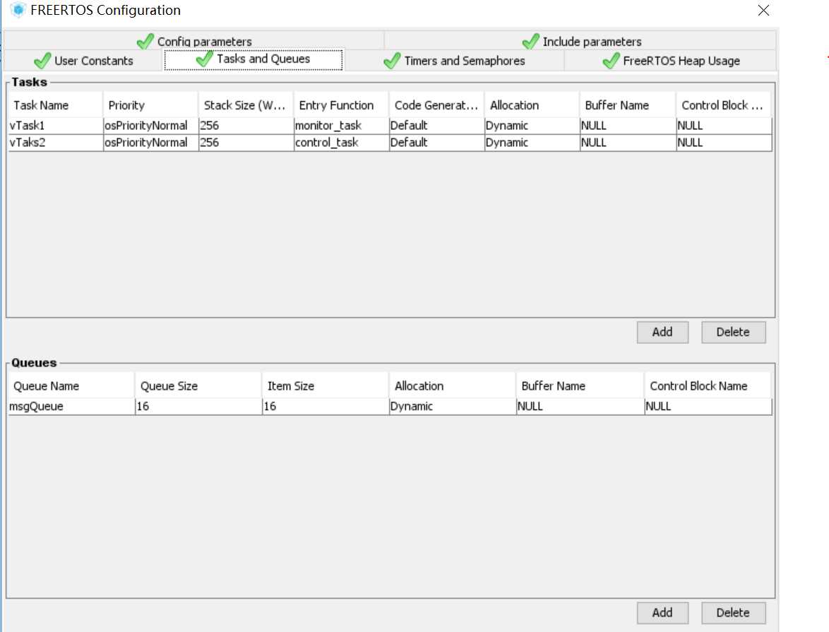Click the tasks Buffer Name column header

(x=628, y=105)
